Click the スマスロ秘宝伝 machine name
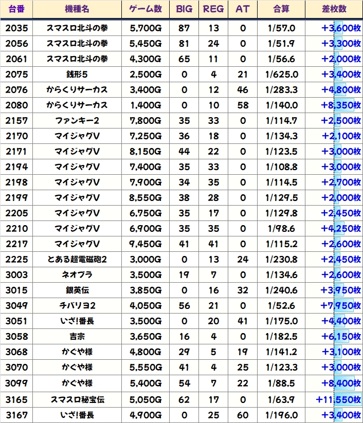Viewport: 363px width, 423px height. [x=77, y=398]
